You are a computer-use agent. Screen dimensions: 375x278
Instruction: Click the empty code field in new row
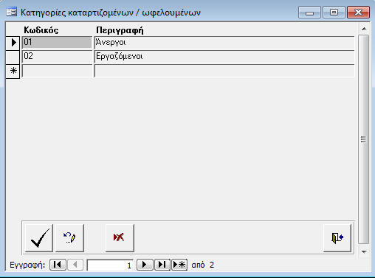[57, 71]
